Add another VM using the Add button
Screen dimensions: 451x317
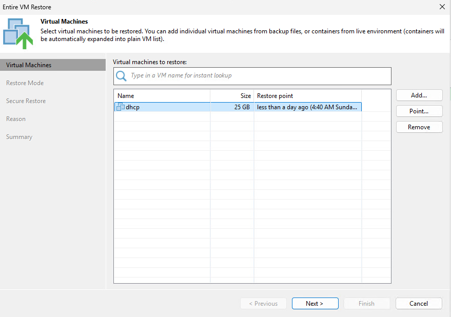[x=419, y=95]
